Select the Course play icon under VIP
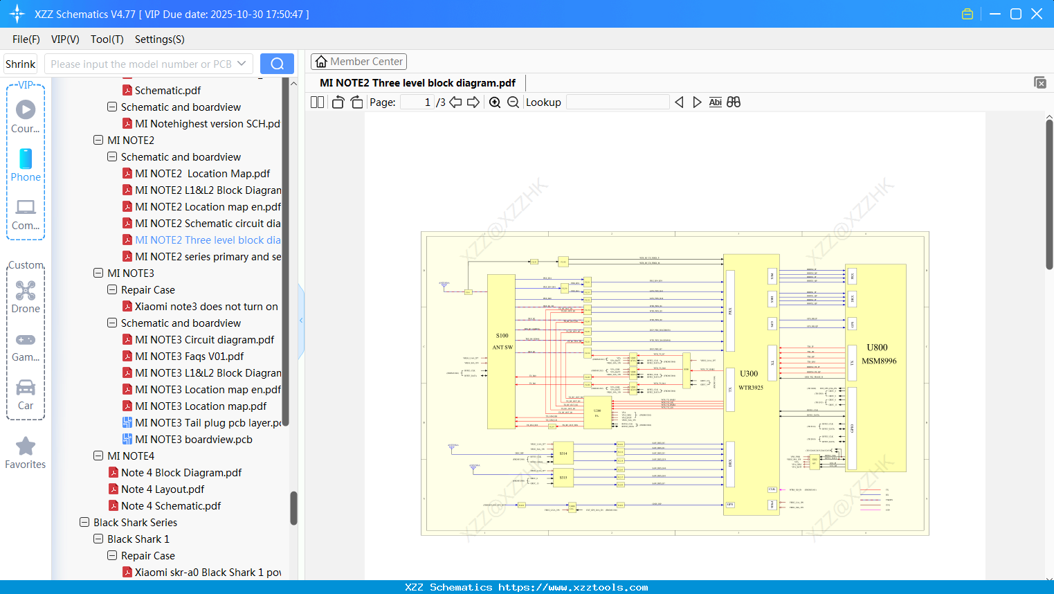The height and width of the screenshot is (594, 1054). pos(26,109)
